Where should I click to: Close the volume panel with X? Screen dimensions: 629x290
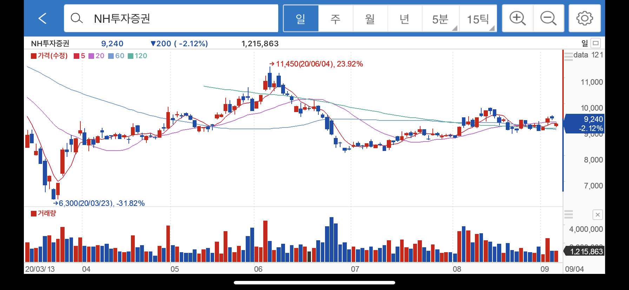click(x=598, y=215)
